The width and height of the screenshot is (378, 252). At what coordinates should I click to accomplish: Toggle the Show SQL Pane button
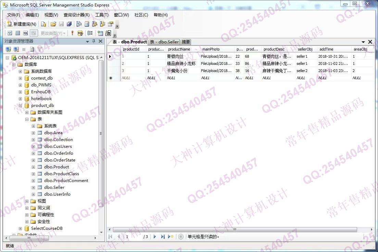tap(26, 33)
